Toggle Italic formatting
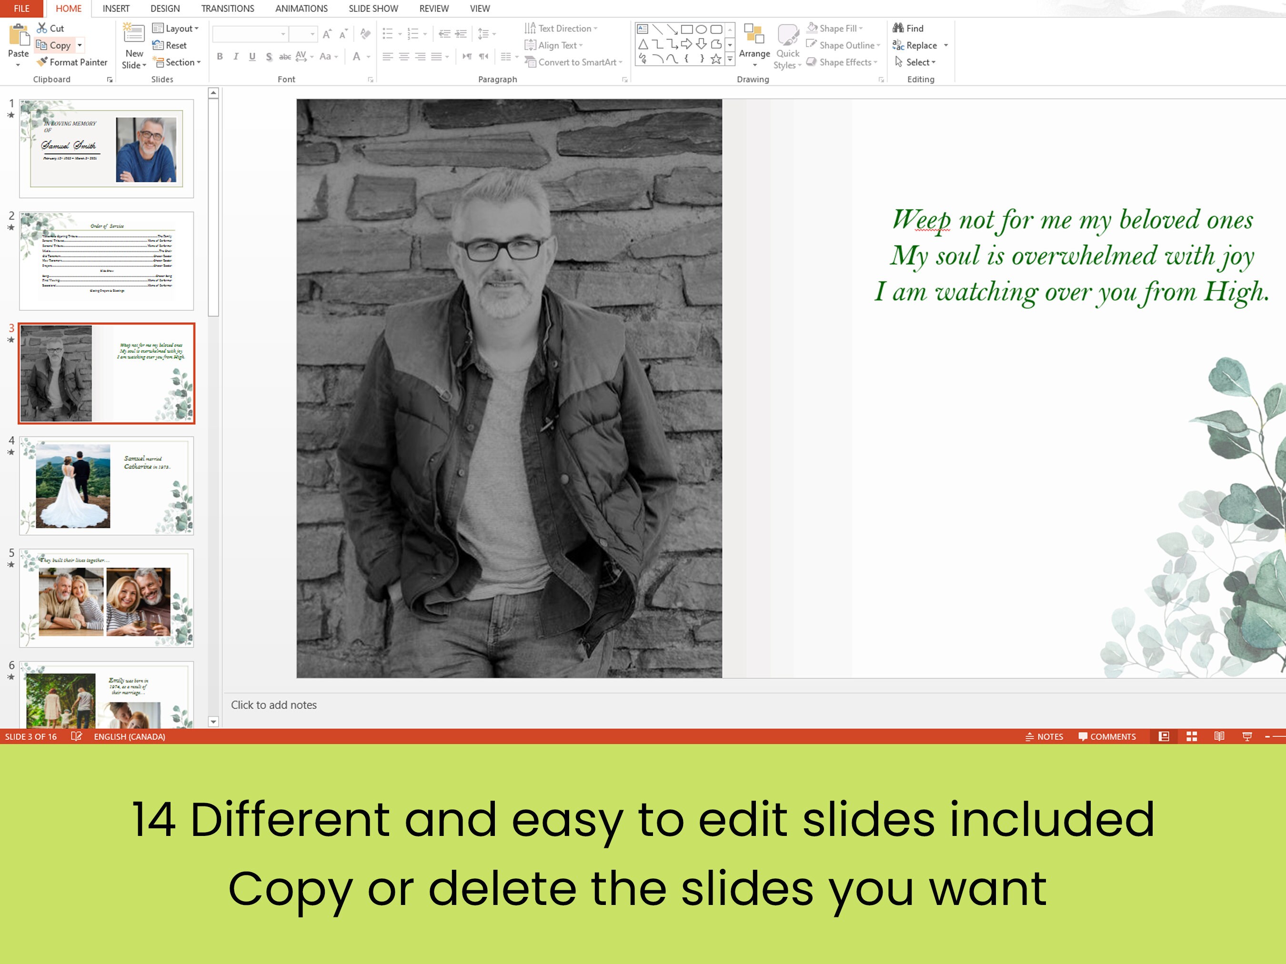The width and height of the screenshot is (1286, 964). (x=236, y=56)
